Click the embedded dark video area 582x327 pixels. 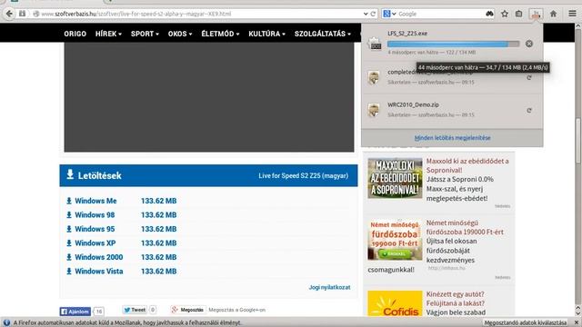[209, 97]
